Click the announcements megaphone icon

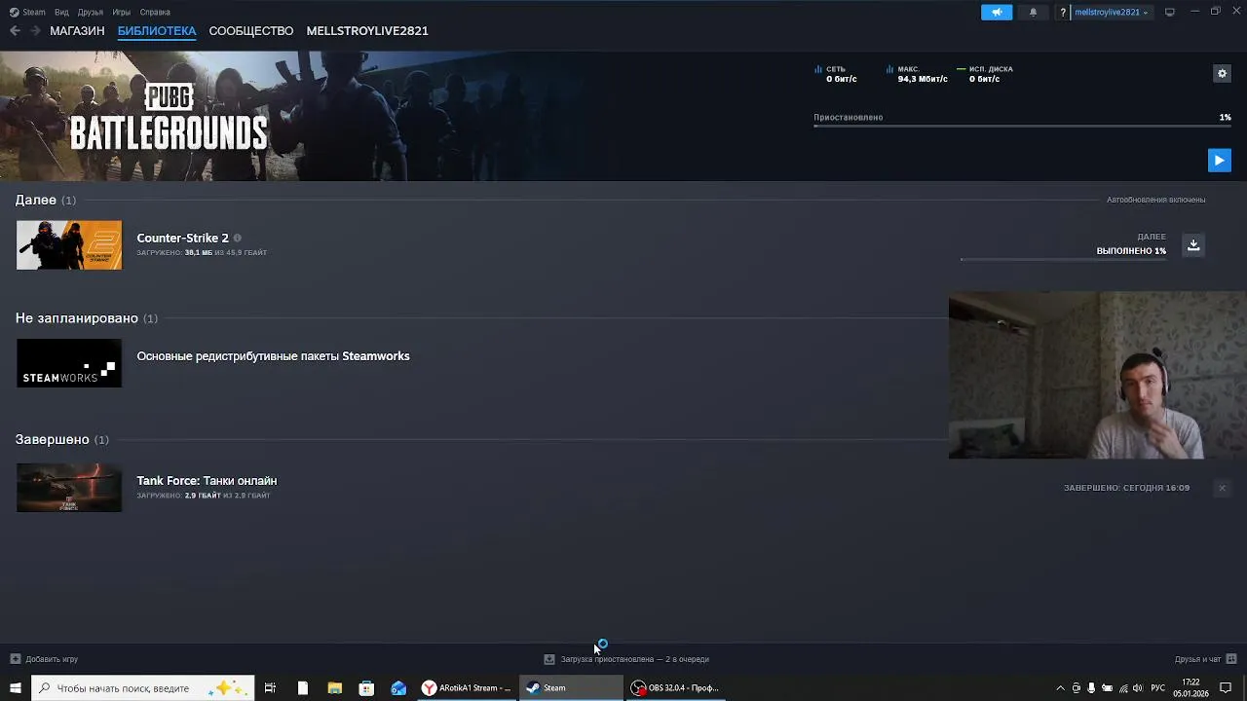[x=997, y=13]
